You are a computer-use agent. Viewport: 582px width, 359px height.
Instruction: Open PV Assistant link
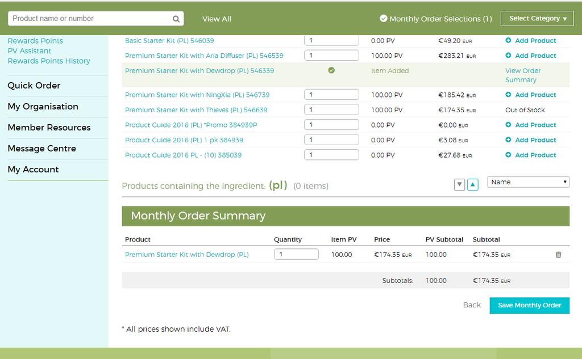point(30,50)
